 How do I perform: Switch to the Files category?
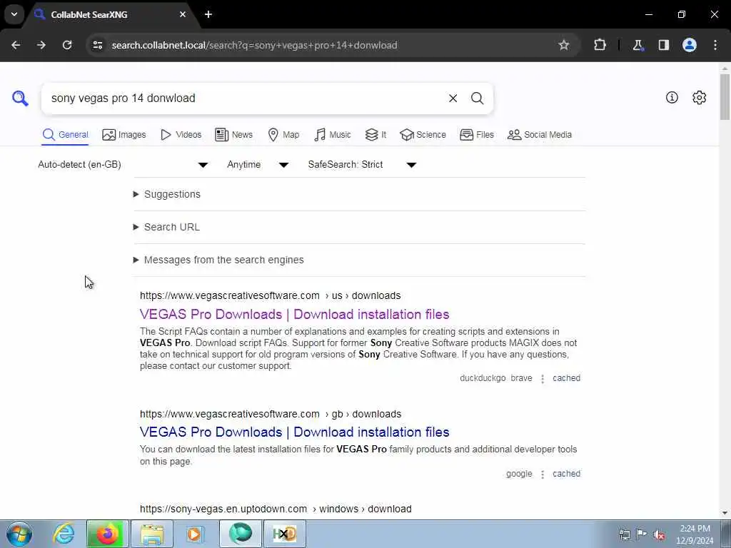[x=476, y=135]
